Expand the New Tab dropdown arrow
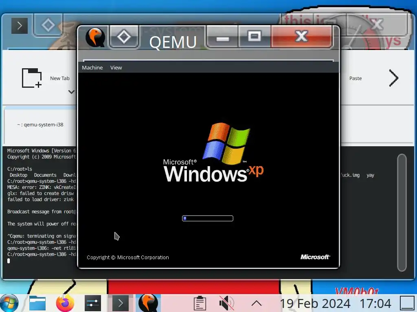Image resolution: width=417 pixels, height=312 pixels. tap(71, 92)
